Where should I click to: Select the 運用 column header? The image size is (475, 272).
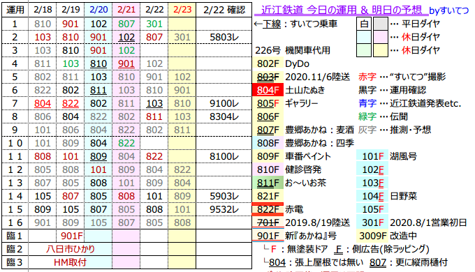(15, 10)
